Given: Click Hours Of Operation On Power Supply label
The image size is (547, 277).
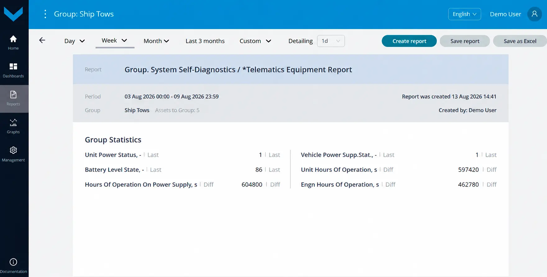Looking at the screenshot, I should 141,185.
